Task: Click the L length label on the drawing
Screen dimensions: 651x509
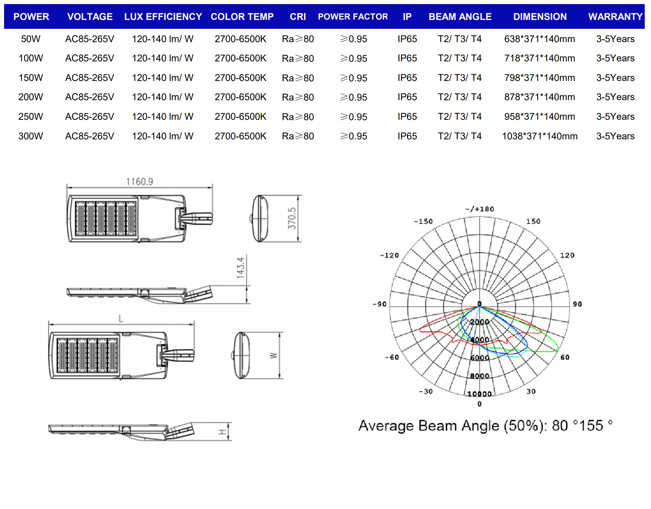Action: point(121,319)
